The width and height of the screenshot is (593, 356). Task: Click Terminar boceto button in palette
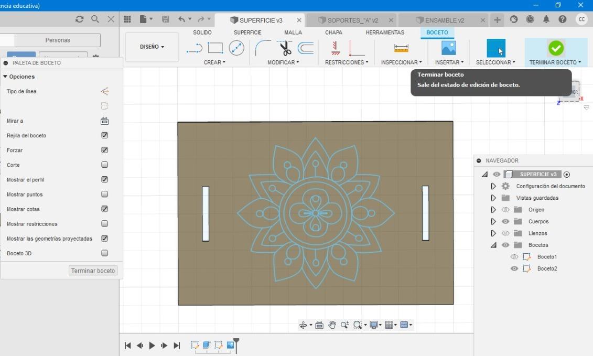[93, 271]
